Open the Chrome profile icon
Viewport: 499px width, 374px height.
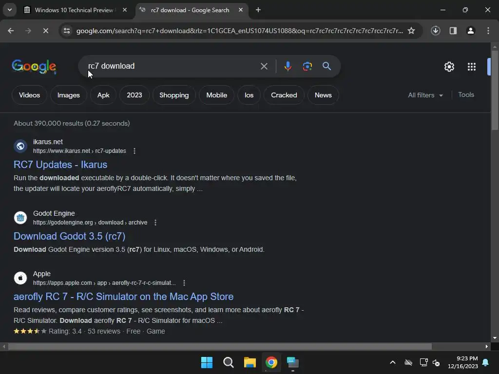(471, 31)
